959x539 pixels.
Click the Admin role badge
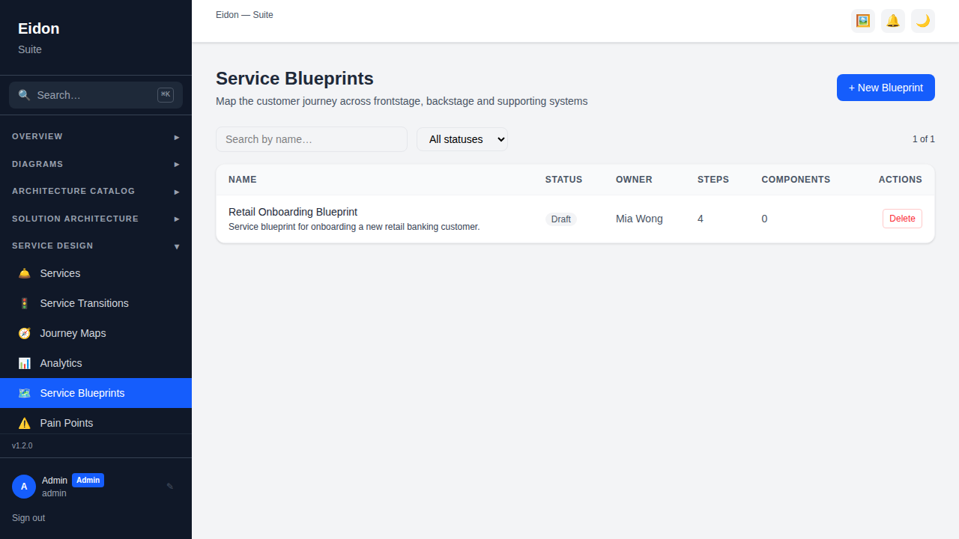pos(88,481)
